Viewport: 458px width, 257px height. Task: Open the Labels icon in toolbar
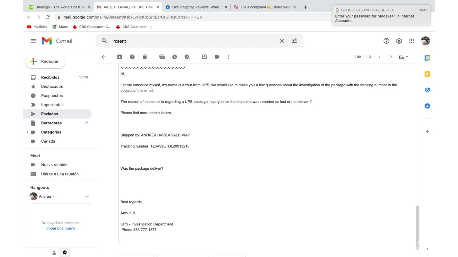pyautogui.click(x=217, y=57)
